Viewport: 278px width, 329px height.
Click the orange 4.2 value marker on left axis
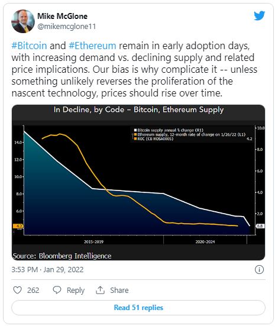click(18, 226)
